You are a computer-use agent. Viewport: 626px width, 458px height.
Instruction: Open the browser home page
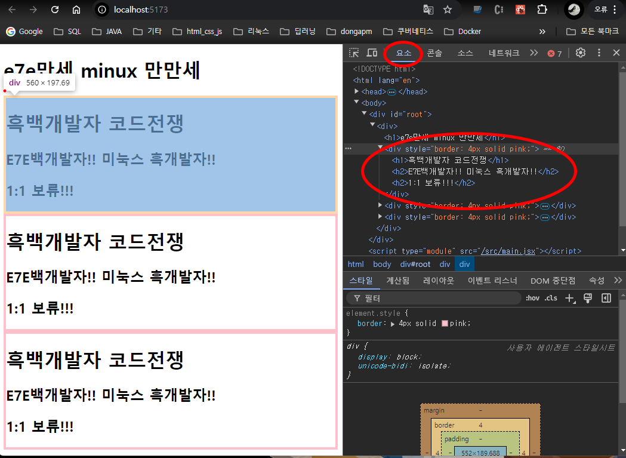tap(76, 10)
